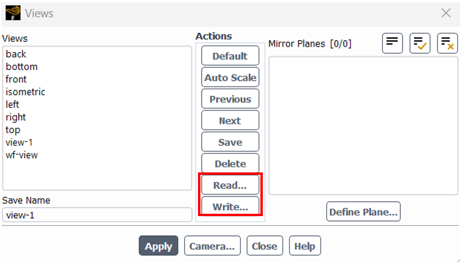
Task: Click the Default action button
Action: click(230, 56)
